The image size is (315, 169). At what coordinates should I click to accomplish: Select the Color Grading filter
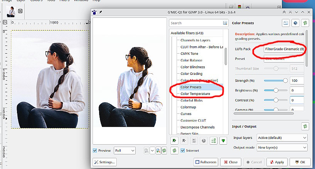pos(191,74)
